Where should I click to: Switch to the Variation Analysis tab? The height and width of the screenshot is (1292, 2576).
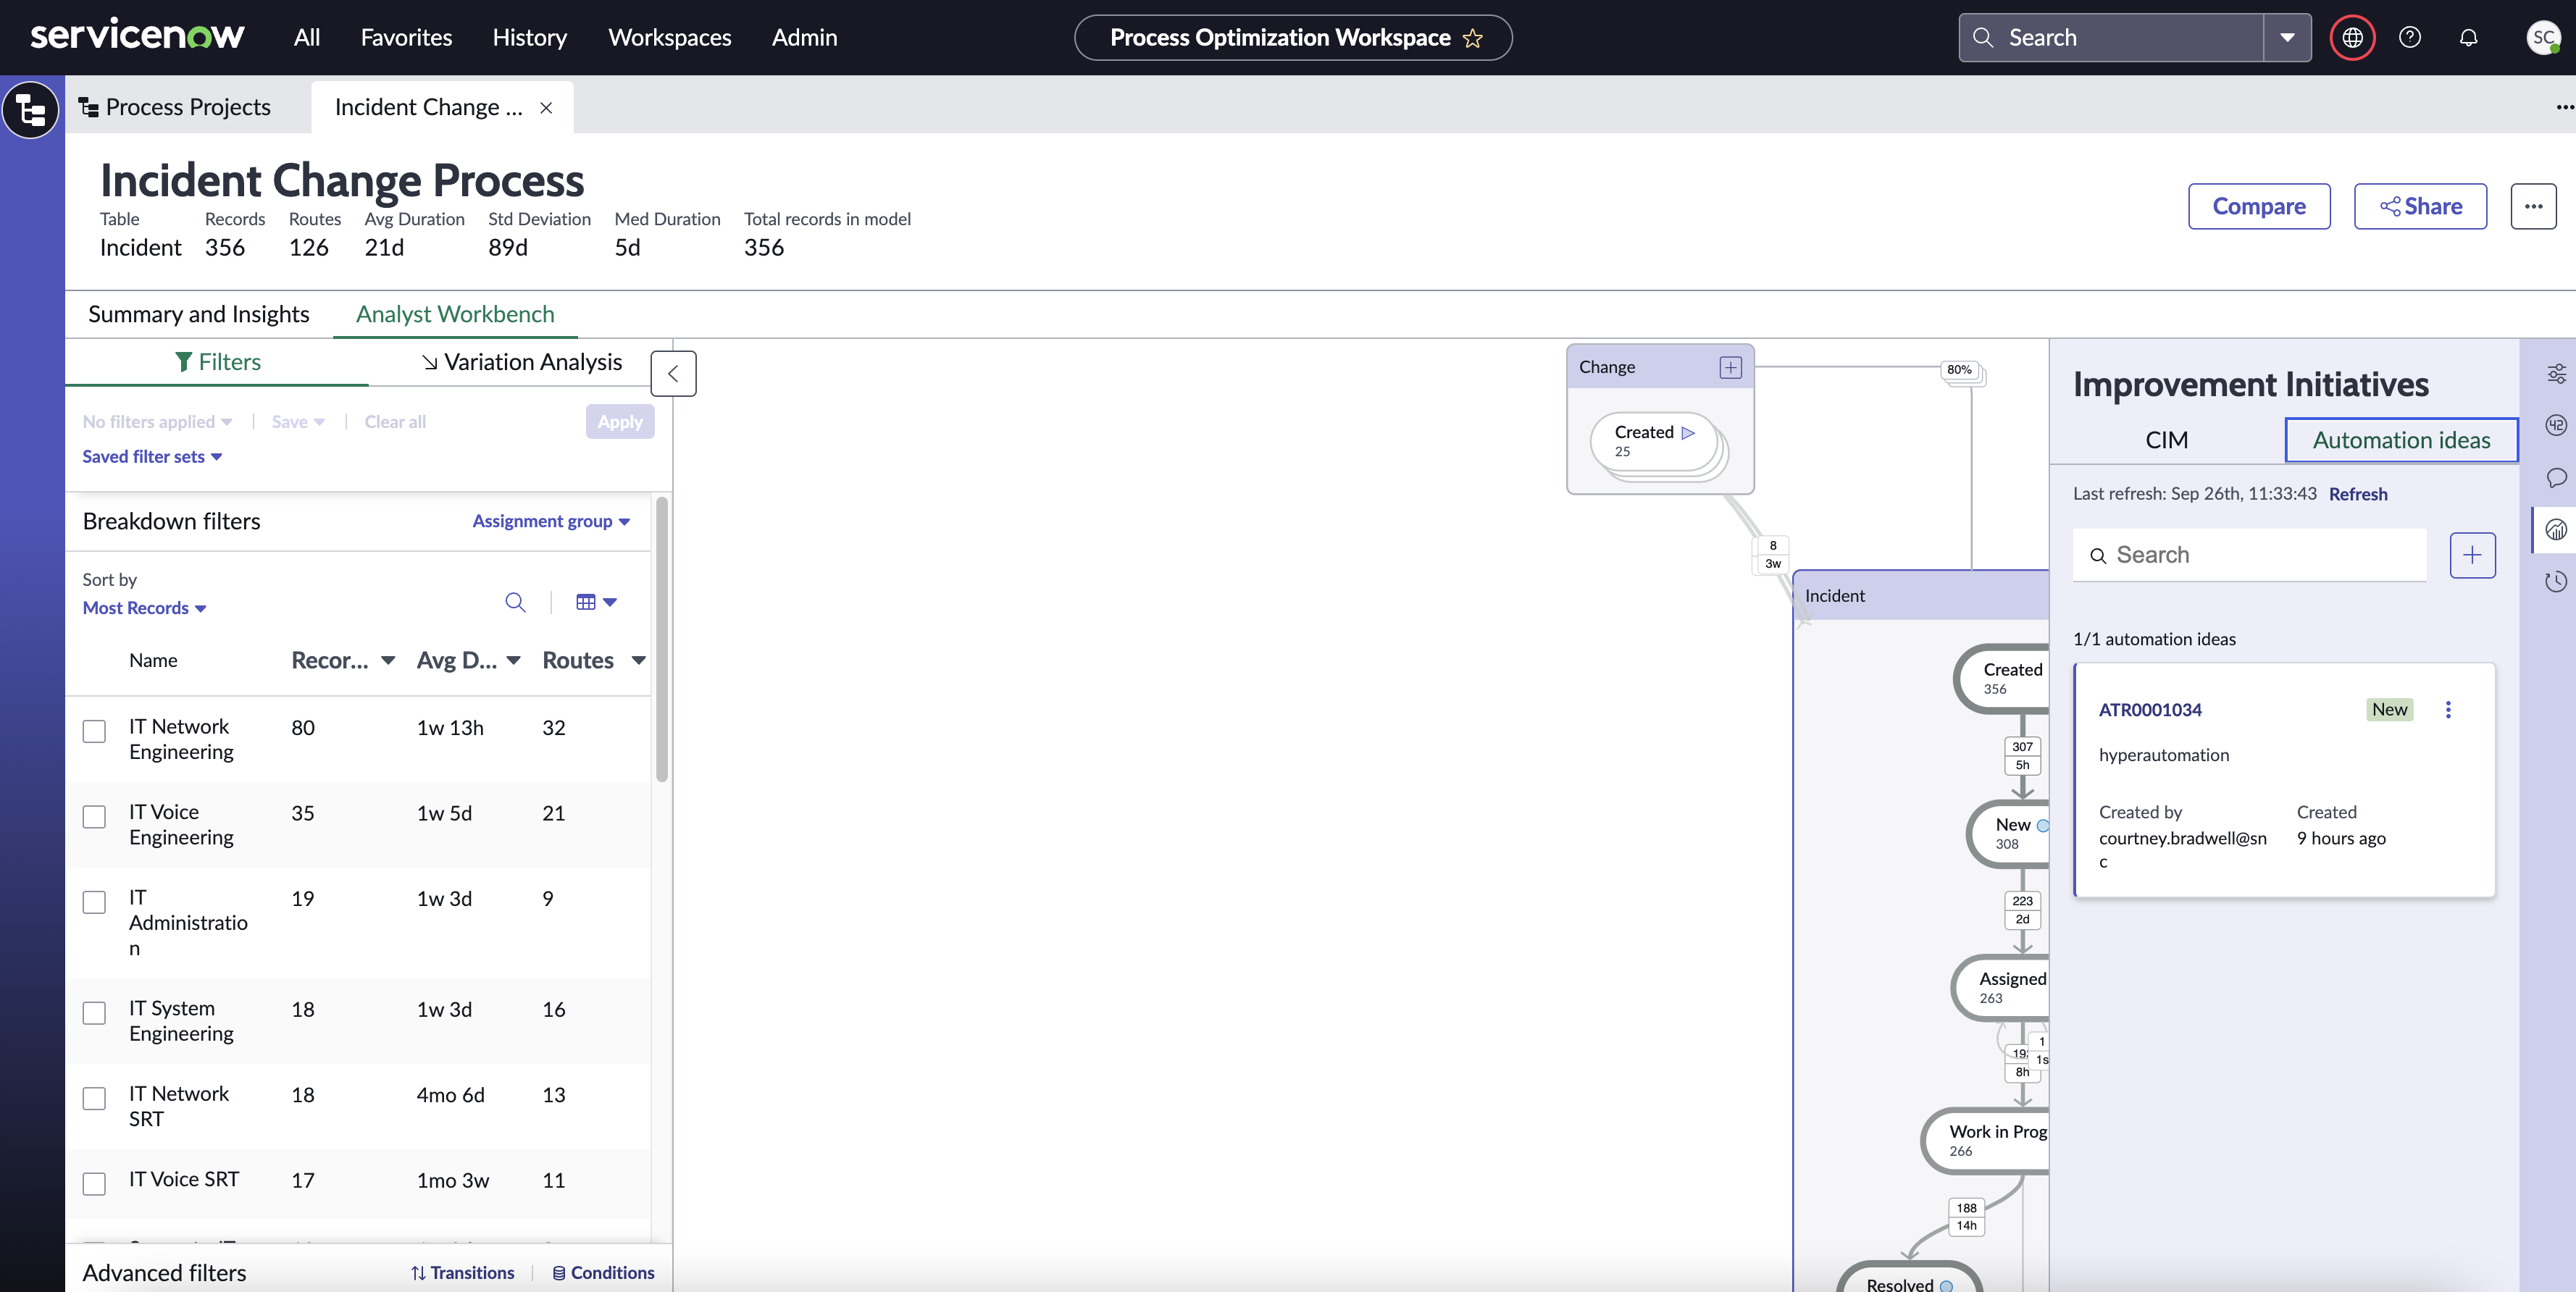[521, 362]
